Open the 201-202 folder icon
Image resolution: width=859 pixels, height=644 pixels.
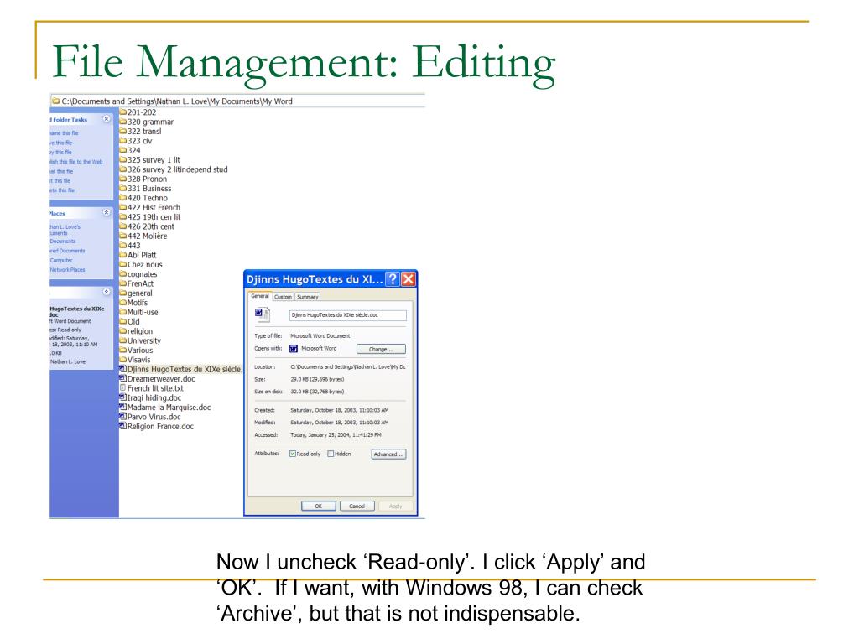click(x=123, y=112)
